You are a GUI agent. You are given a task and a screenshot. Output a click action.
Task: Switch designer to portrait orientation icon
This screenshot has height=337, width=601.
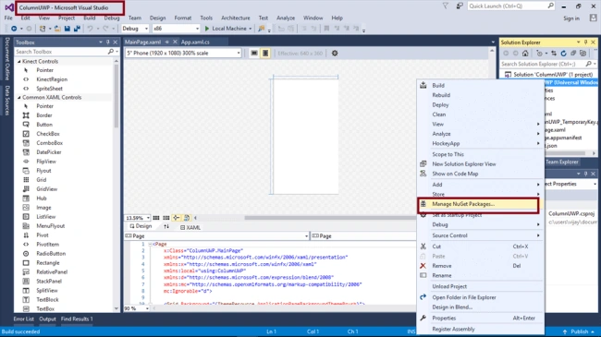(x=265, y=54)
